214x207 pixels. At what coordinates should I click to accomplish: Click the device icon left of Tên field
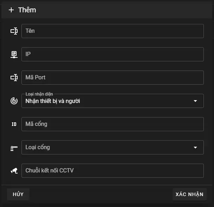tap(14, 31)
